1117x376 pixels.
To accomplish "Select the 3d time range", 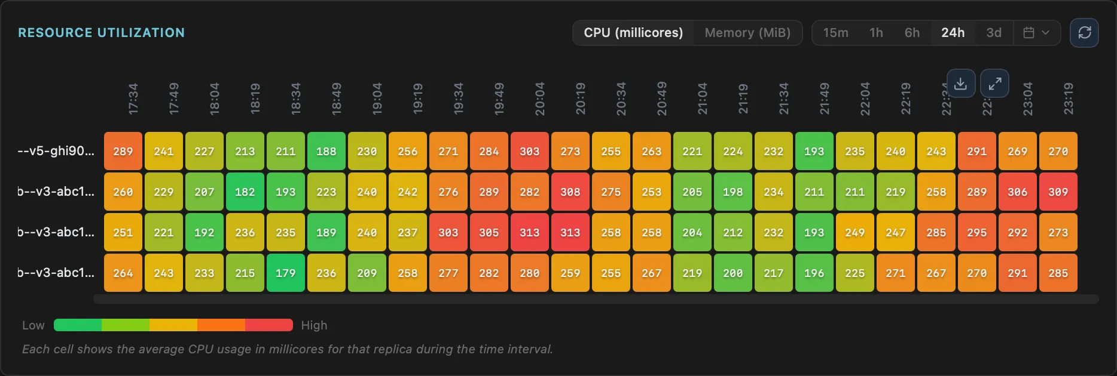I will pyautogui.click(x=994, y=33).
